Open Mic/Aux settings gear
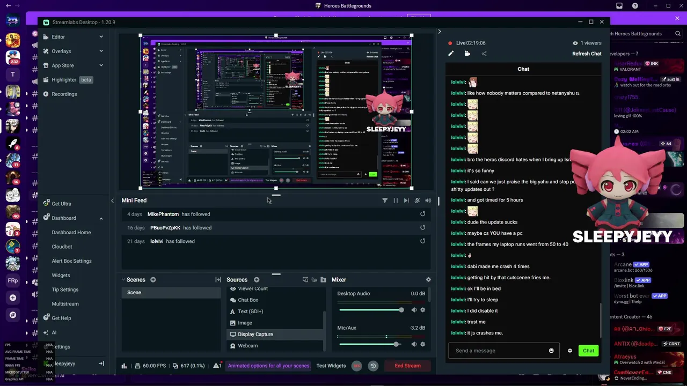 (422, 344)
